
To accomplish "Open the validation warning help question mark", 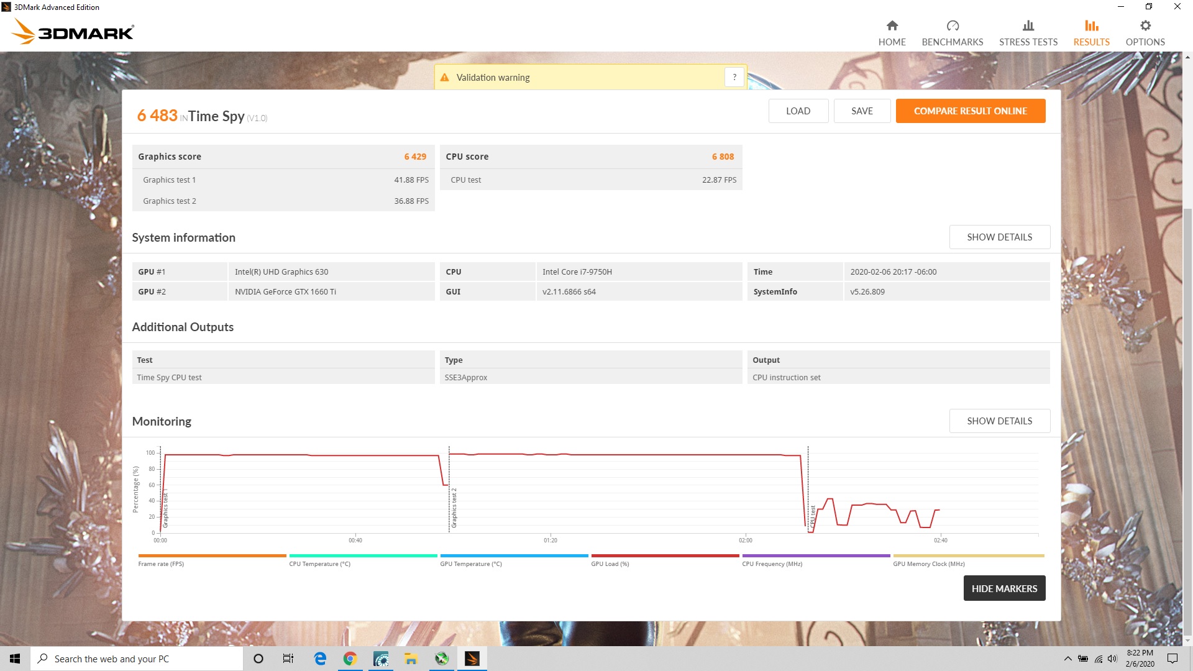I will coord(734,77).
